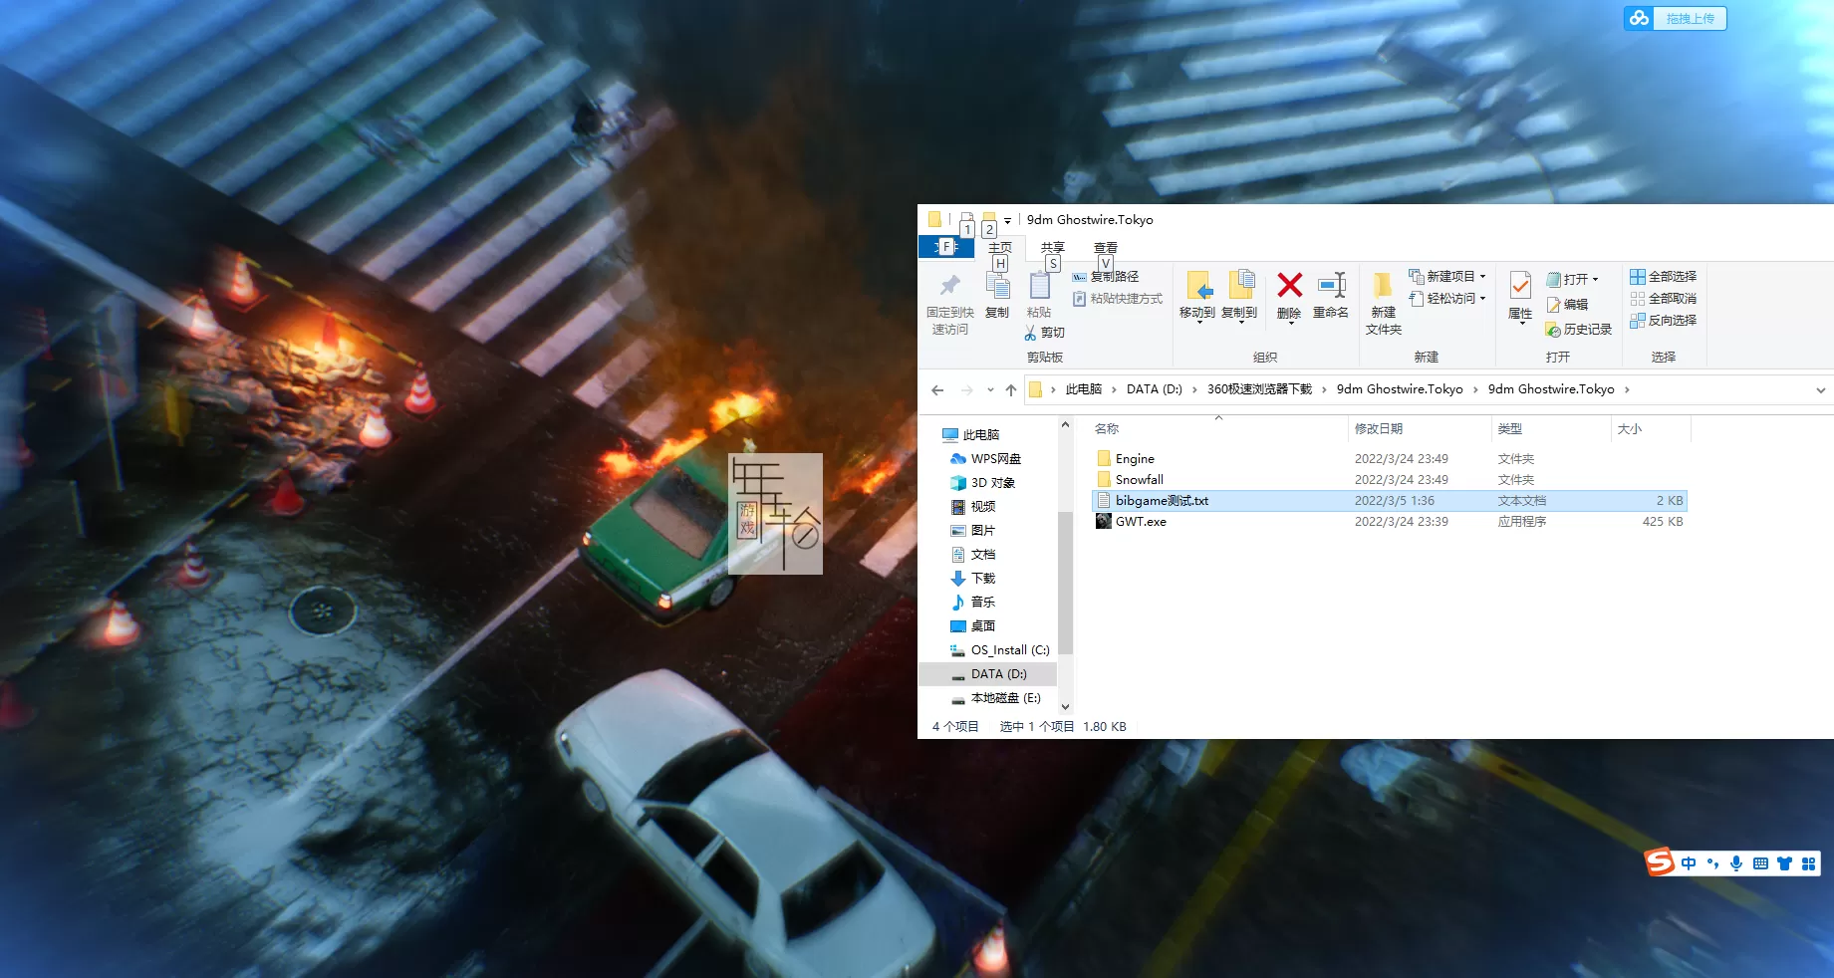Select the GWT.exe file
Viewport: 1834px width, 978px height.
tap(1141, 522)
